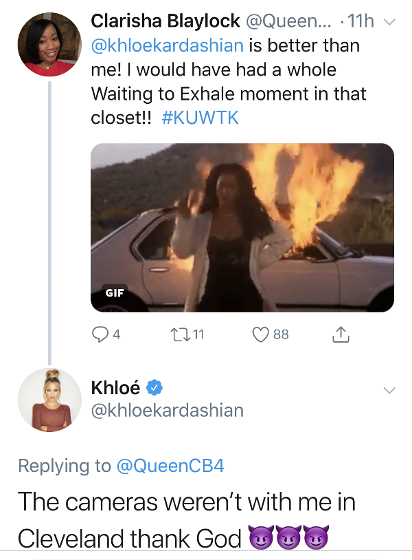
Task: Like the tweet with the heart icon
Action: (x=260, y=334)
